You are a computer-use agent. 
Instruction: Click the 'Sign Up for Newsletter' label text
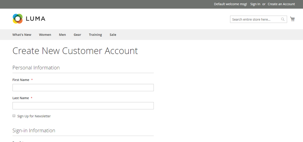coord(34,116)
